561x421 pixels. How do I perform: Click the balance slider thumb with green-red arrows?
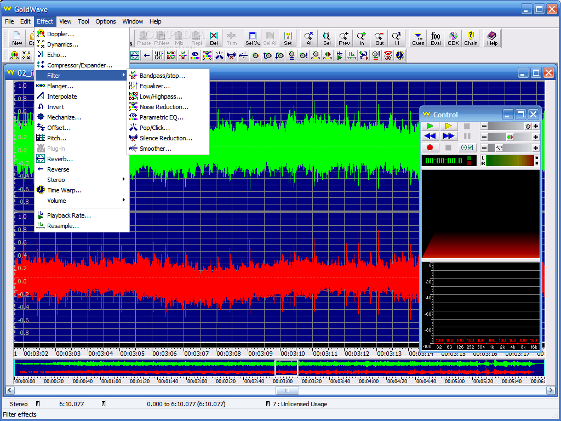510,137
